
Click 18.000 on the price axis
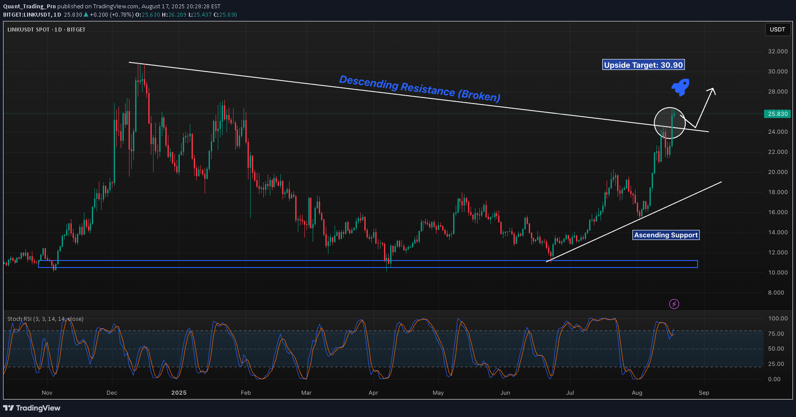coord(778,192)
